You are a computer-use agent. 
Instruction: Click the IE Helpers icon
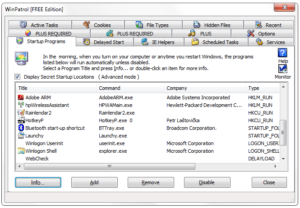tap(145, 42)
